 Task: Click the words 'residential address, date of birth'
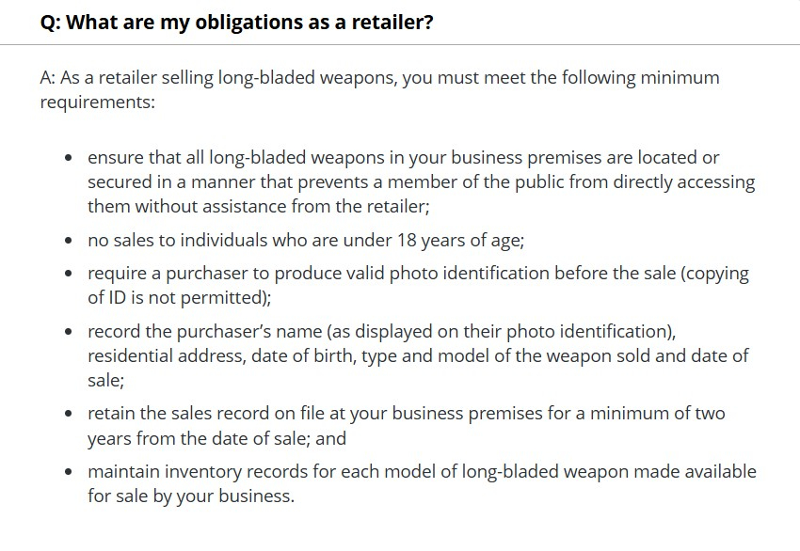coord(224,356)
